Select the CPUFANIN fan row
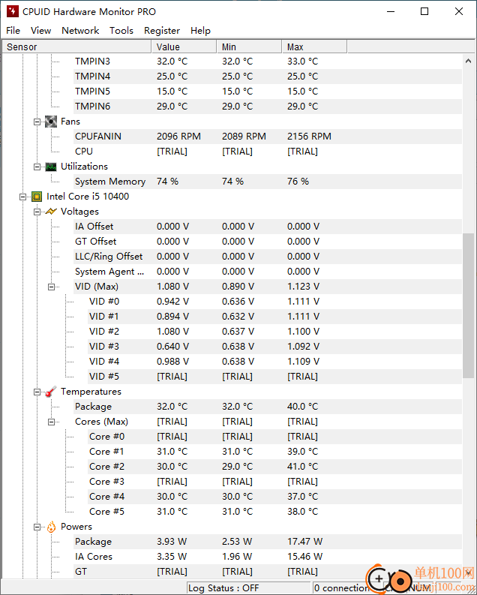The width and height of the screenshot is (477, 595). coord(268,137)
